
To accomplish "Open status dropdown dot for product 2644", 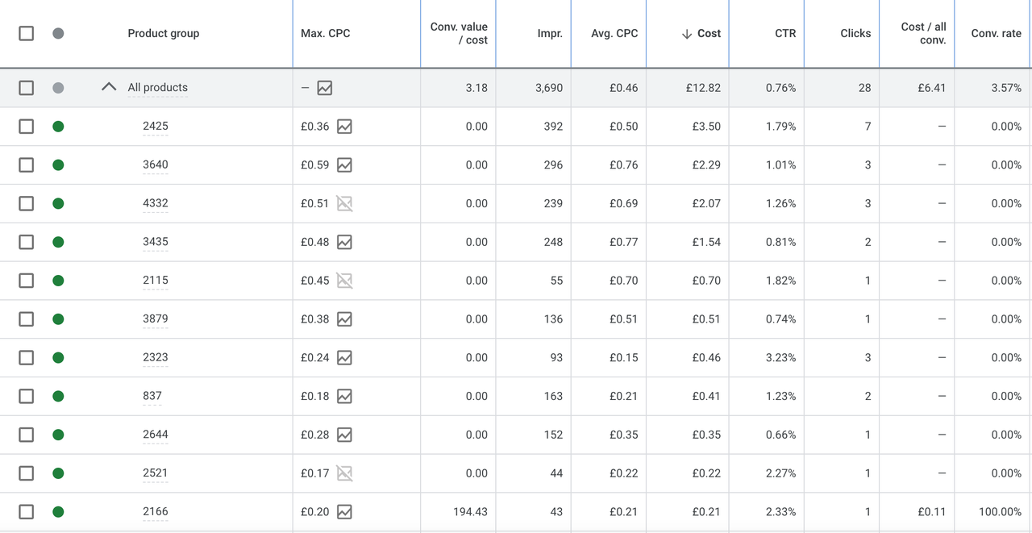I will click(58, 435).
